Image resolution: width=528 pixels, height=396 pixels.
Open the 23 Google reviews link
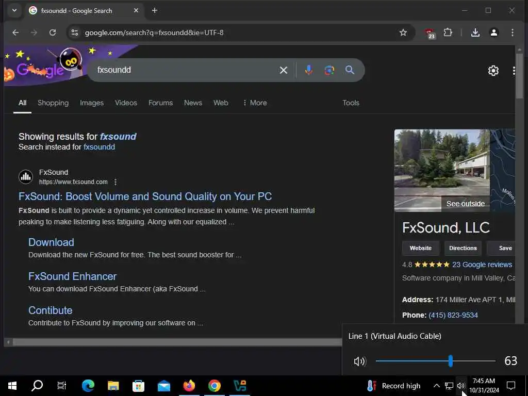click(x=482, y=265)
